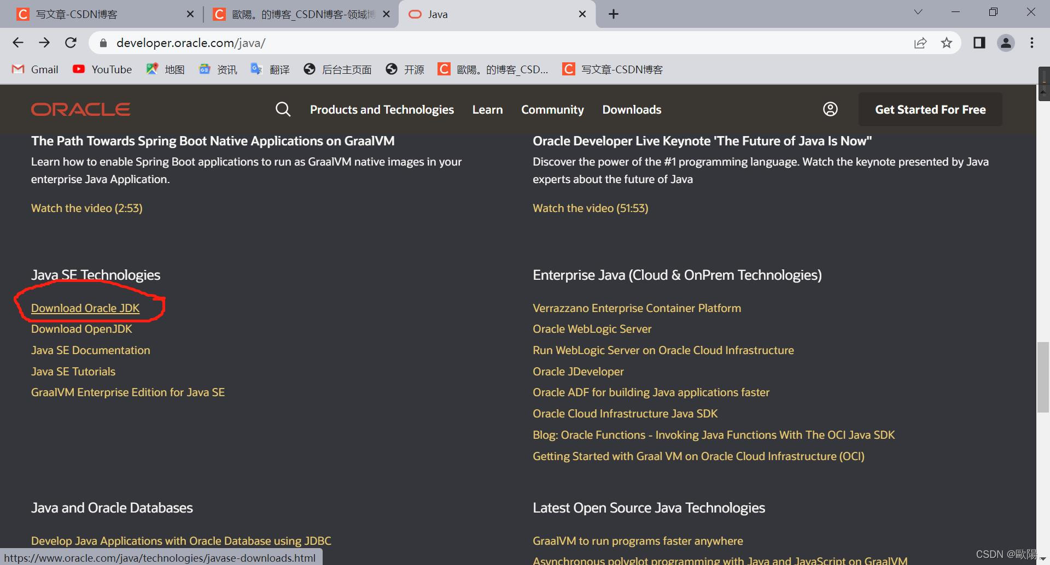
Task: Open GraalVM Enterprise Edition for Java SE
Action: pos(128,392)
